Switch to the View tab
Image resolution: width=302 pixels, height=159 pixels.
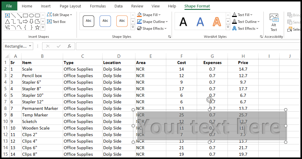click(155, 6)
